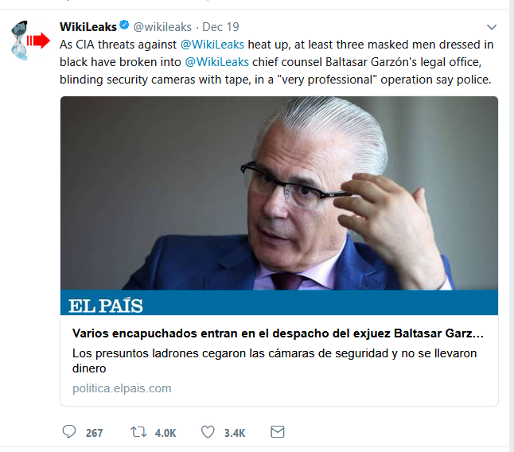Click the politica.elpais.com domain link

122,388
